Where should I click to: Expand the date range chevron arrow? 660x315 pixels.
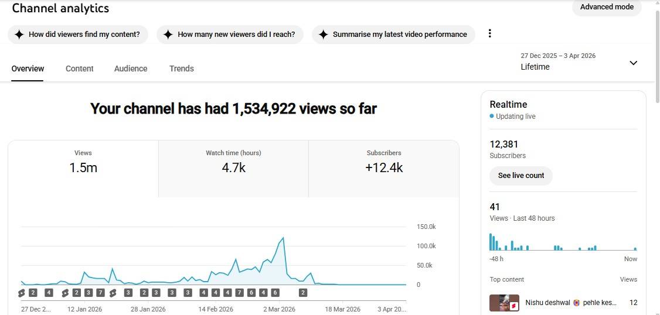pos(633,63)
